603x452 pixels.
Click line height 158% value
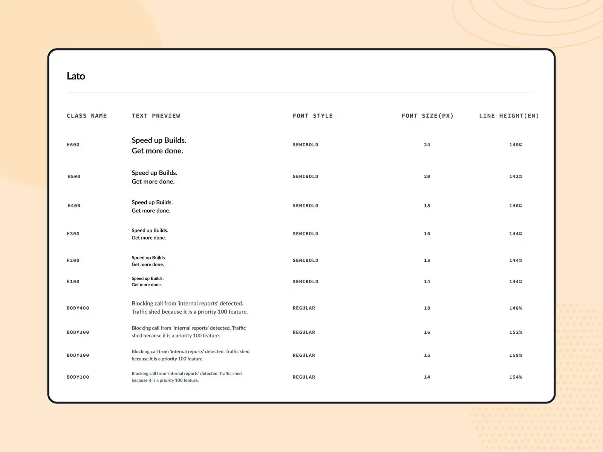516,355
